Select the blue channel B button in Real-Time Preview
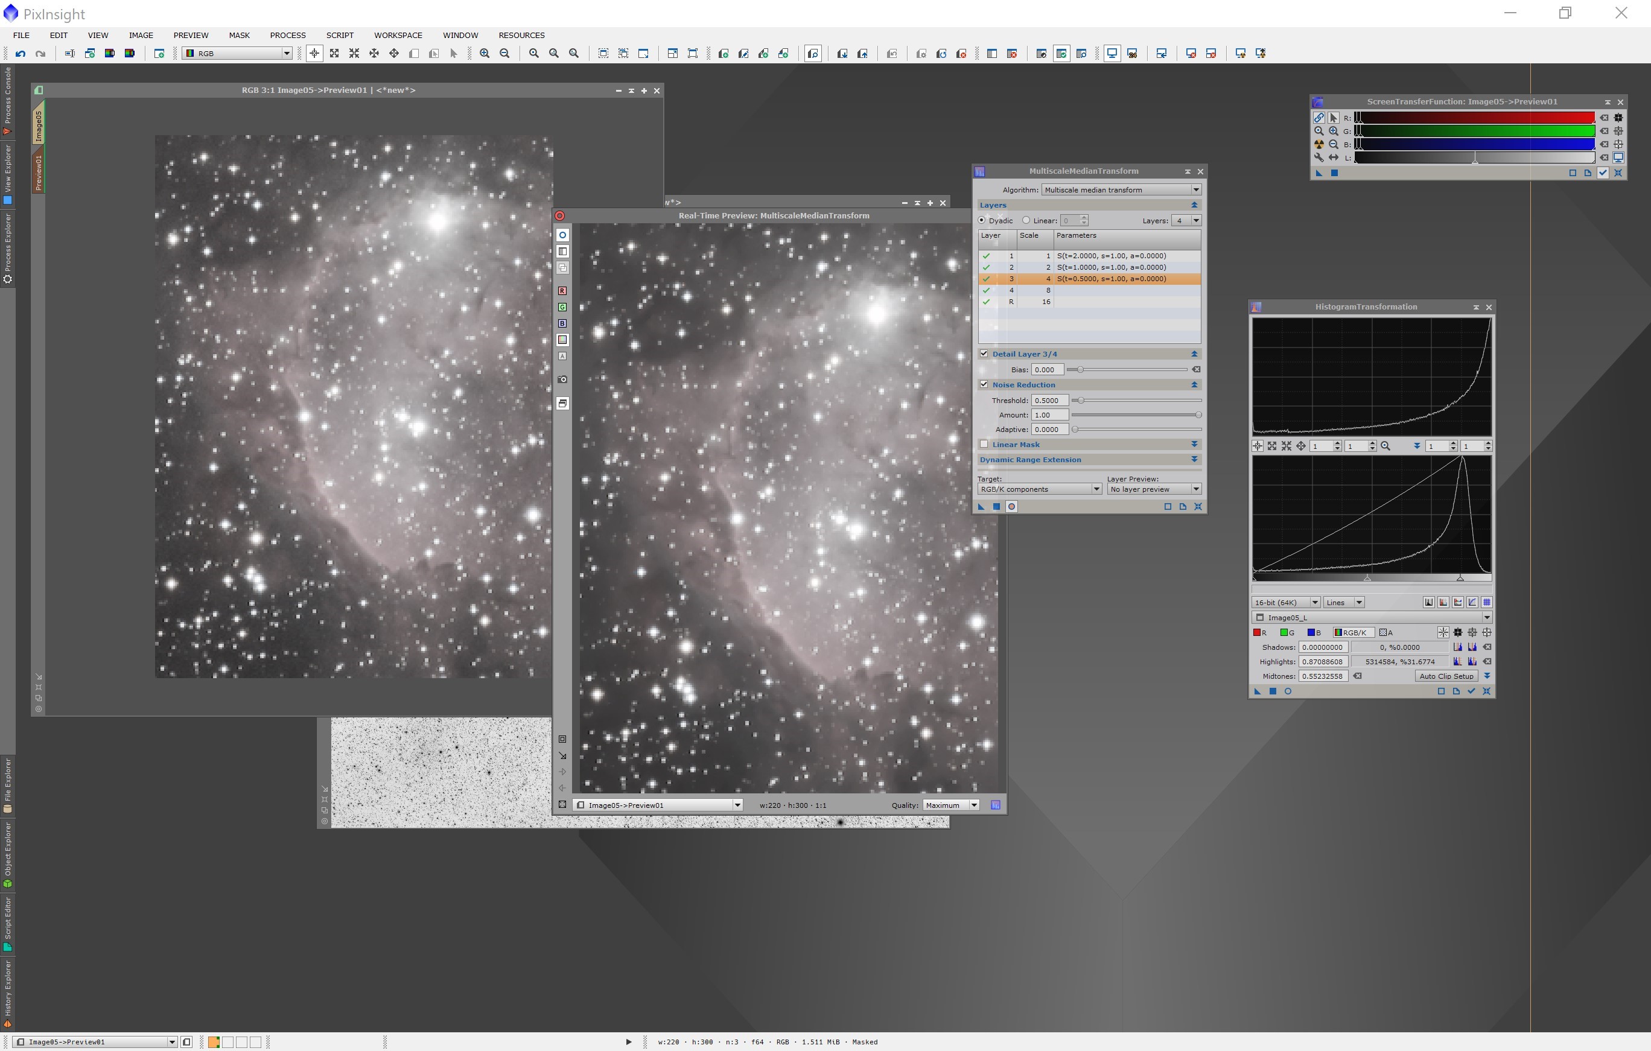Screen dimensions: 1651x1051 pos(562,323)
